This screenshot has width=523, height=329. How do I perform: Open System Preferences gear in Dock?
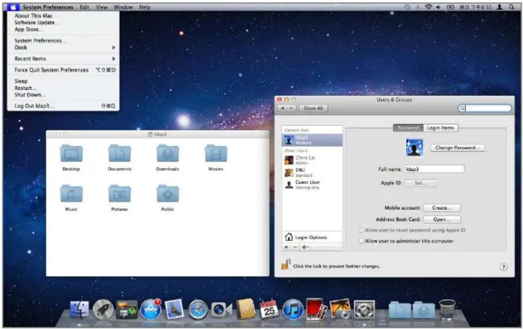(x=364, y=309)
